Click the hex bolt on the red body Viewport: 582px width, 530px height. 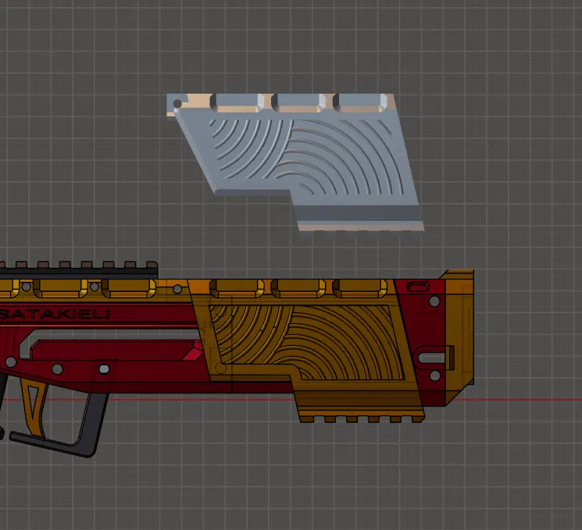point(104,368)
